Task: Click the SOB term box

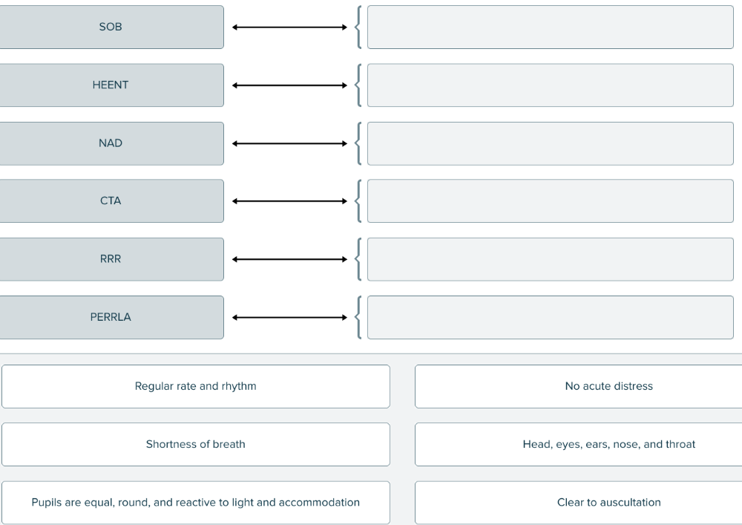Action: [x=111, y=27]
